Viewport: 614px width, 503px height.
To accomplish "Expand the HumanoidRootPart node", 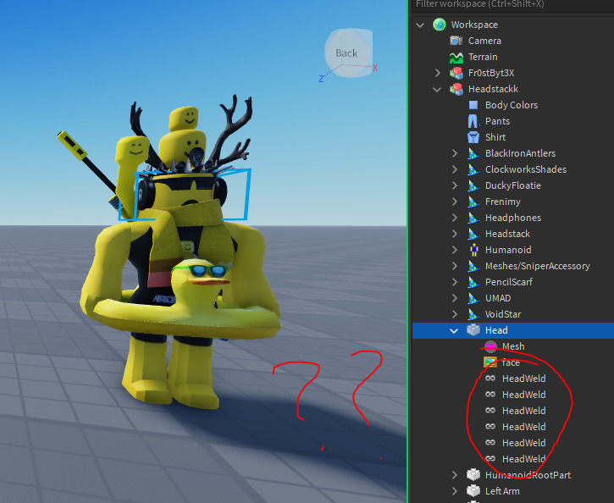I will point(455,475).
